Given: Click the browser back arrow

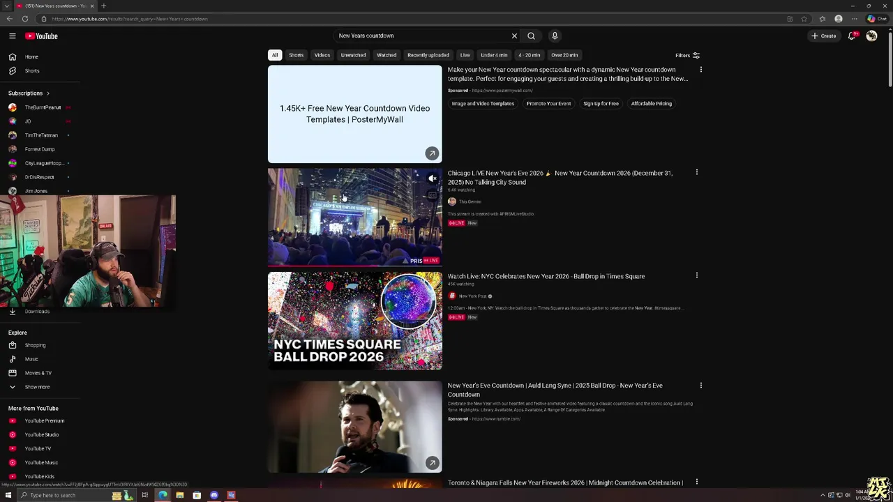Looking at the screenshot, I should [x=9, y=19].
